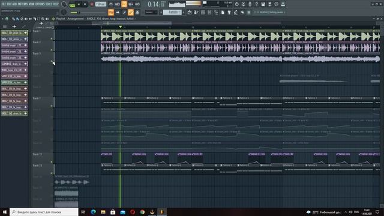Toggle loop recording button

click(137, 4)
